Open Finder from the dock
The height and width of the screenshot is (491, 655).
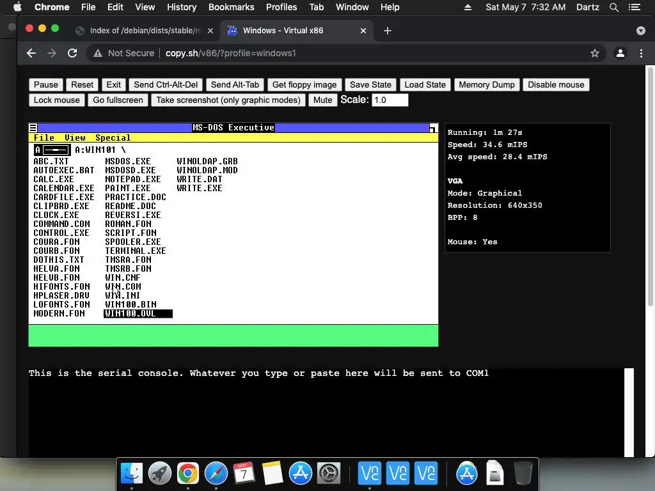(x=132, y=473)
